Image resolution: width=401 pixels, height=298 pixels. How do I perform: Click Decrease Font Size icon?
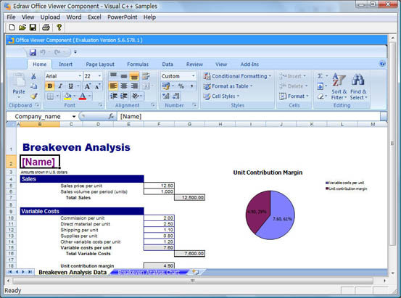tap(97, 86)
